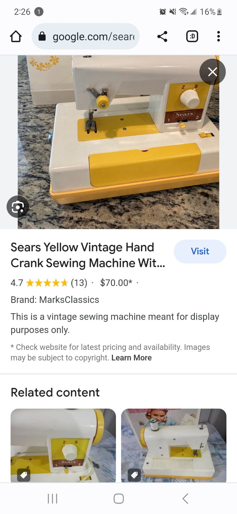Close the image preview with X
237x514 pixels.
213,72
